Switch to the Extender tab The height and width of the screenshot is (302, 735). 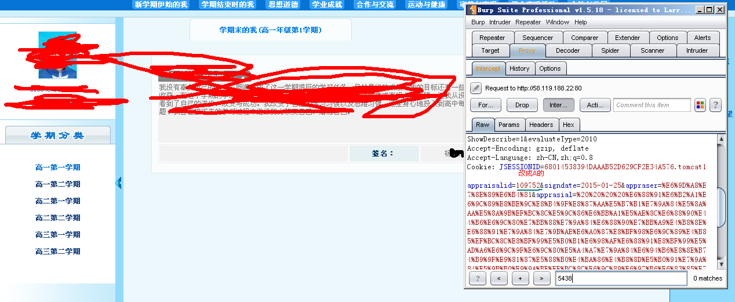628,38
